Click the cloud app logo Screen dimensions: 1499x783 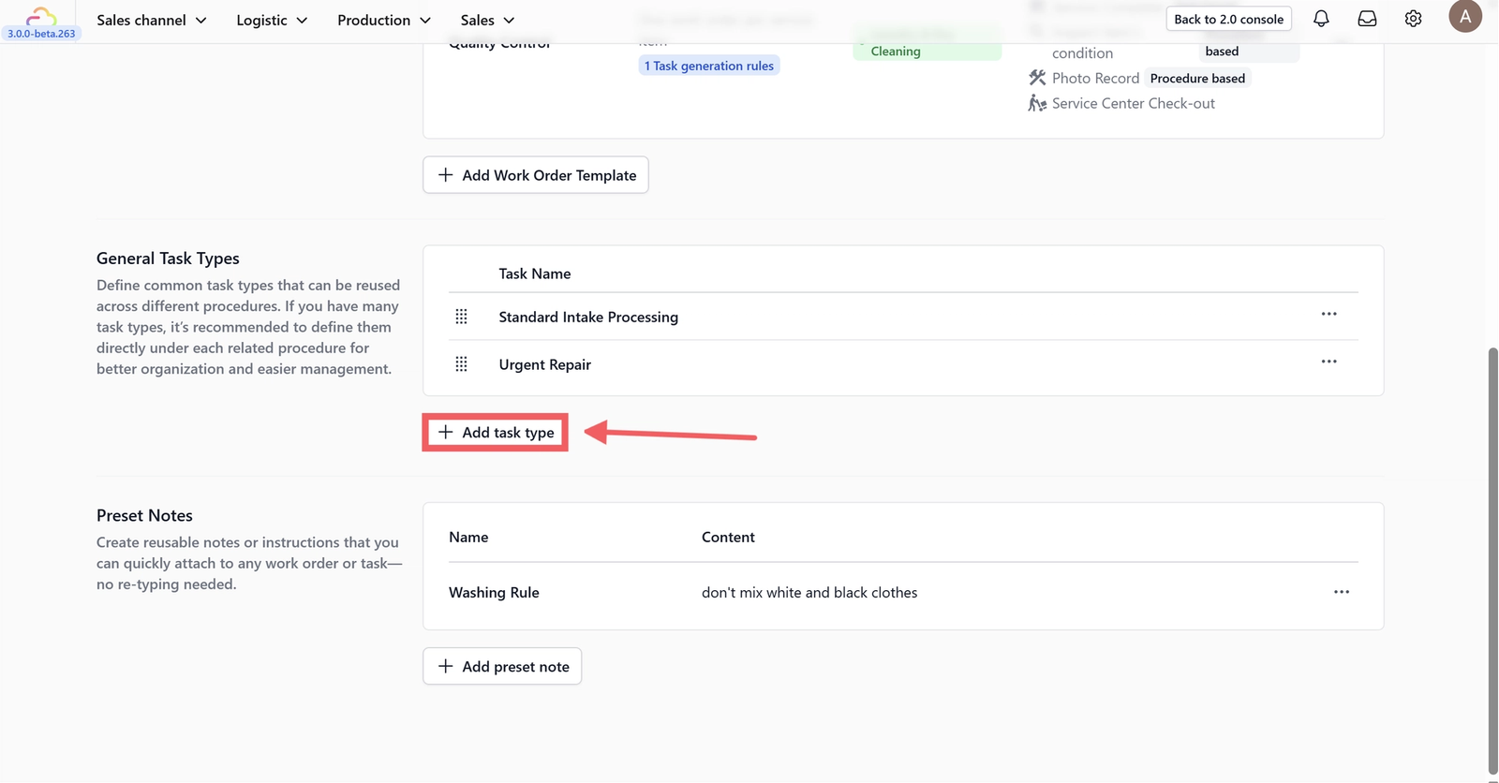point(41,16)
